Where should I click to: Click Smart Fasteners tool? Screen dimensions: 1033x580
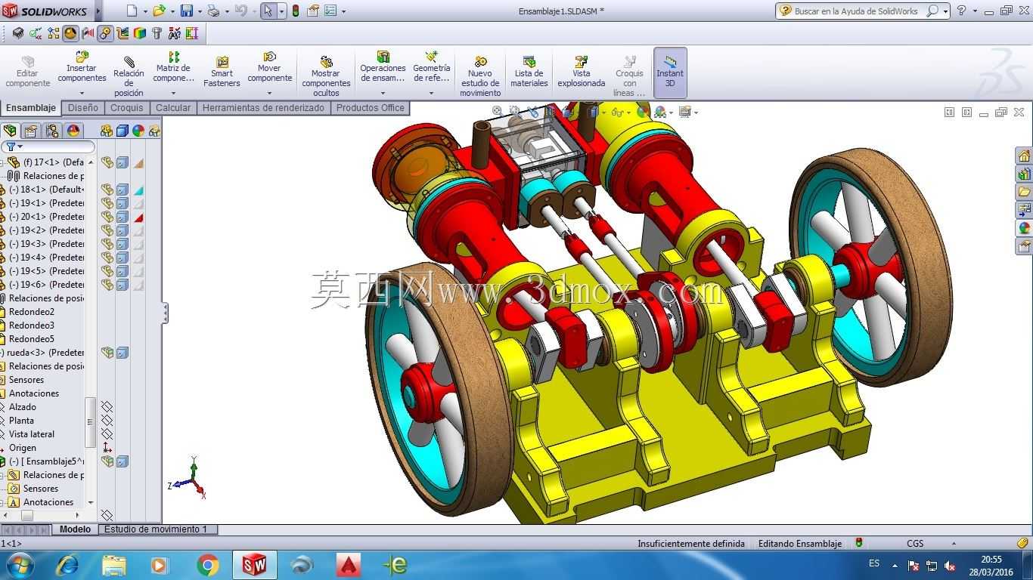pyautogui.click(x=222, y=72)
